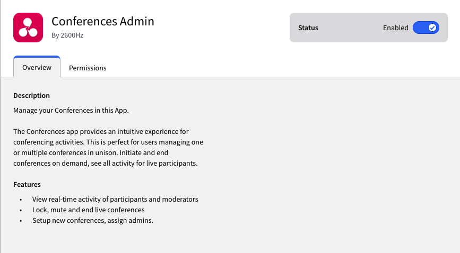
Task: Click the sentence Manage your Conferences in this App
Action: [71, 111]
